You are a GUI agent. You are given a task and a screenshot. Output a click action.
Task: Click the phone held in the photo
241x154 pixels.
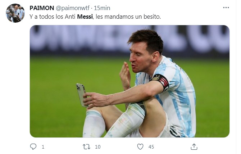[81, 94]
